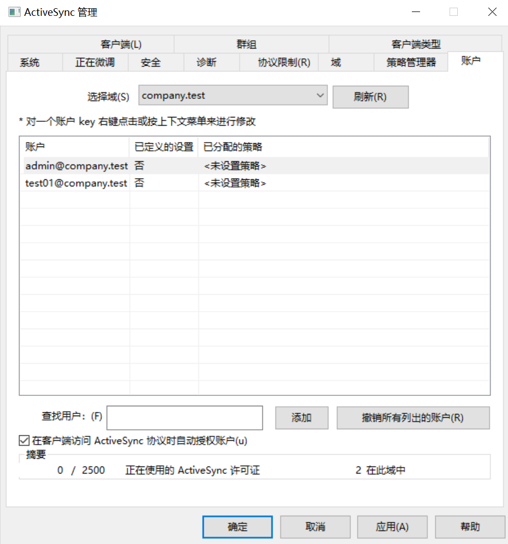This screenshot has width=508, height=544.
Task: Open the 诊断 tab
Action: (211, 62)
